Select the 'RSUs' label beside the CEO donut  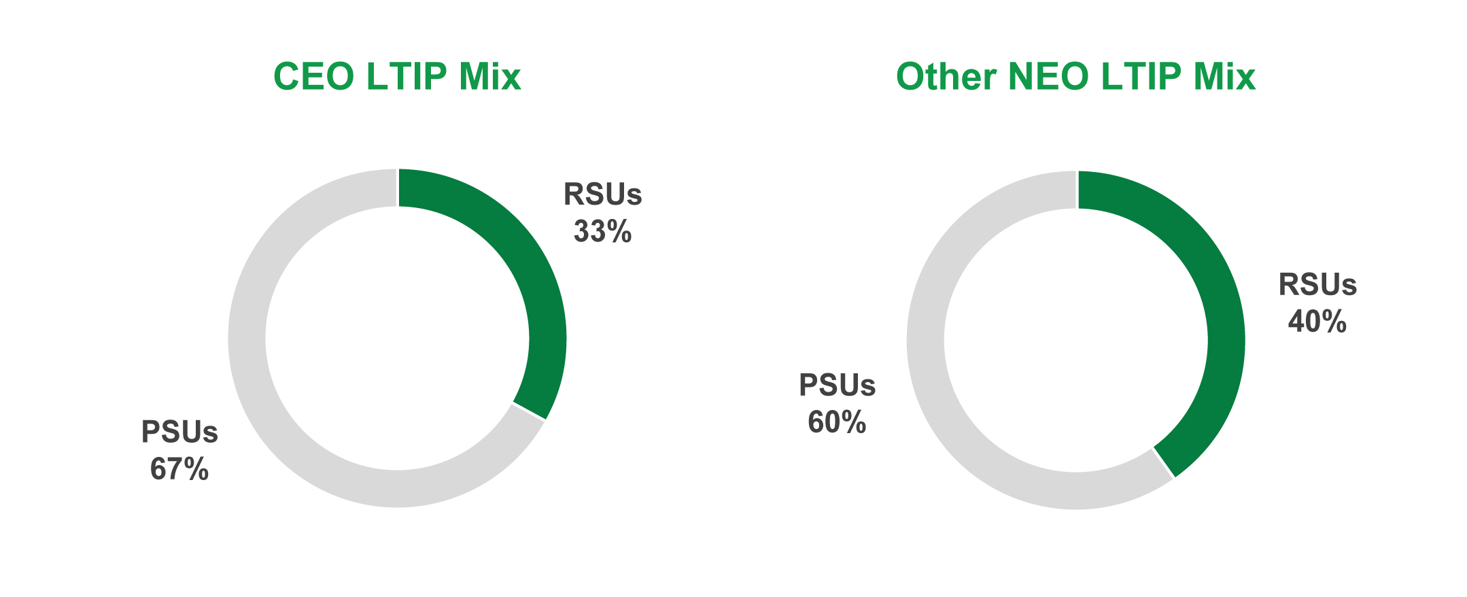pos(602,194)
